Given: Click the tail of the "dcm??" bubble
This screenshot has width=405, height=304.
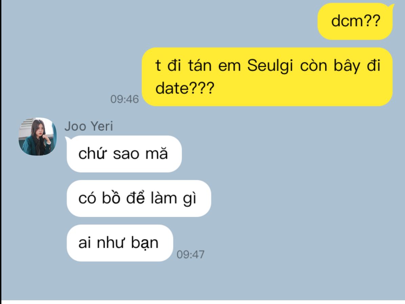Looking at the screenshot, I should click(392, 7).
